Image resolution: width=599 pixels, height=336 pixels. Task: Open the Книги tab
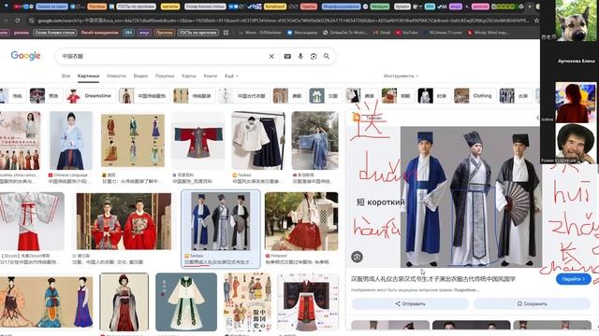pyautogui.click(x=210, y=76)
